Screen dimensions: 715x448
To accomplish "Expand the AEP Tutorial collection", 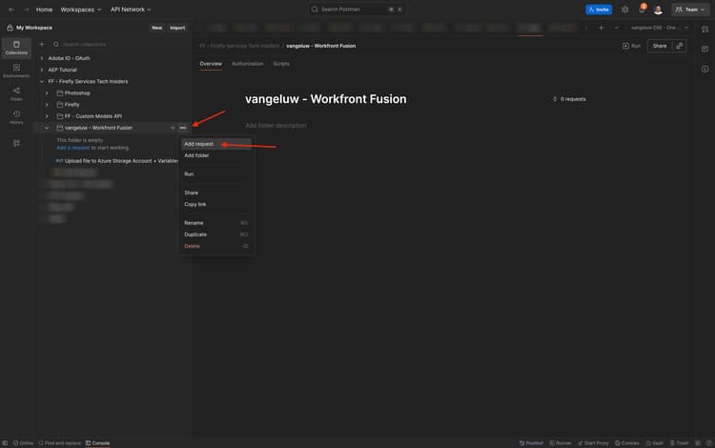I will point(42,70).
